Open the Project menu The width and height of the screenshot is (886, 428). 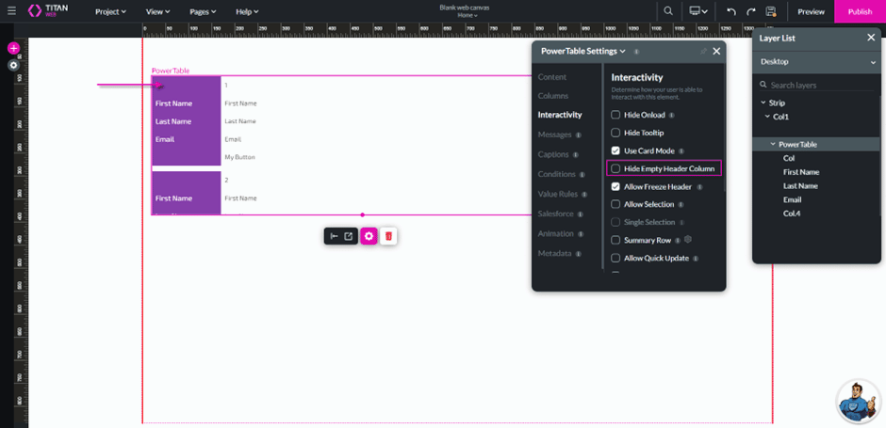112,11
